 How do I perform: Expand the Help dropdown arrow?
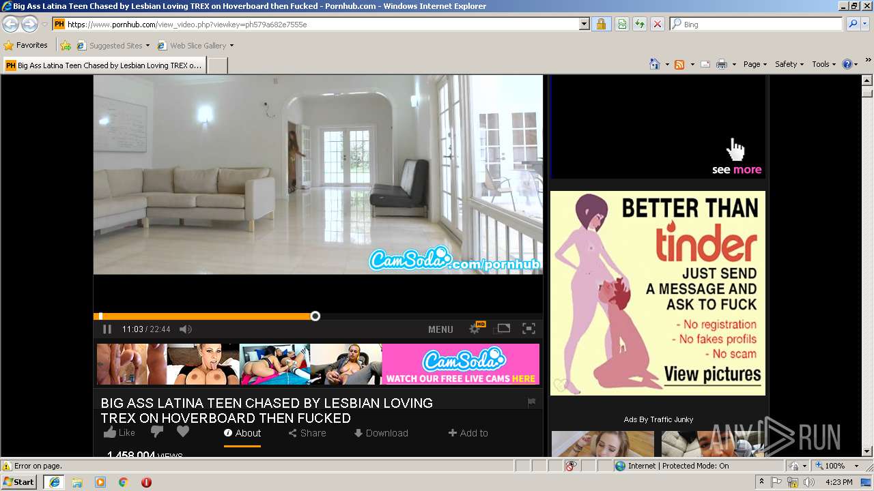click(x=856, y=64)
